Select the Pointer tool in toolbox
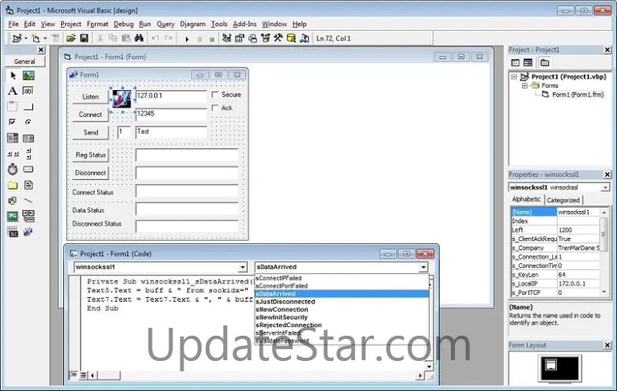The width and height of the screenshot is (617, 391). (13, 76)
